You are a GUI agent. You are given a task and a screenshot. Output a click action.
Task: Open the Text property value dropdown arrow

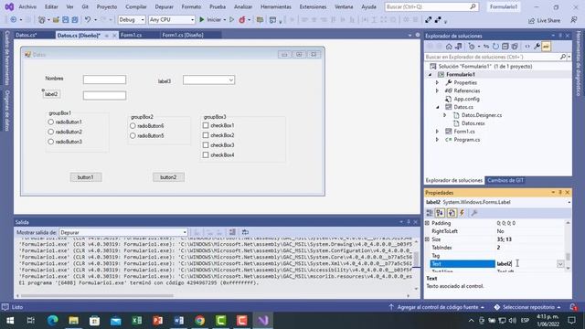click(x=560, y=264)
